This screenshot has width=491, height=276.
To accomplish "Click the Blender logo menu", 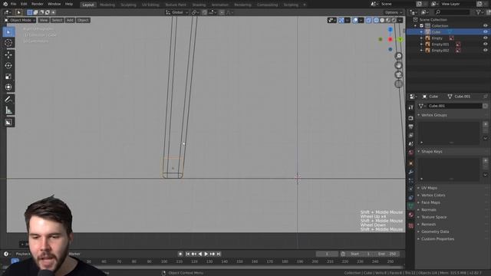I will 5,4.
